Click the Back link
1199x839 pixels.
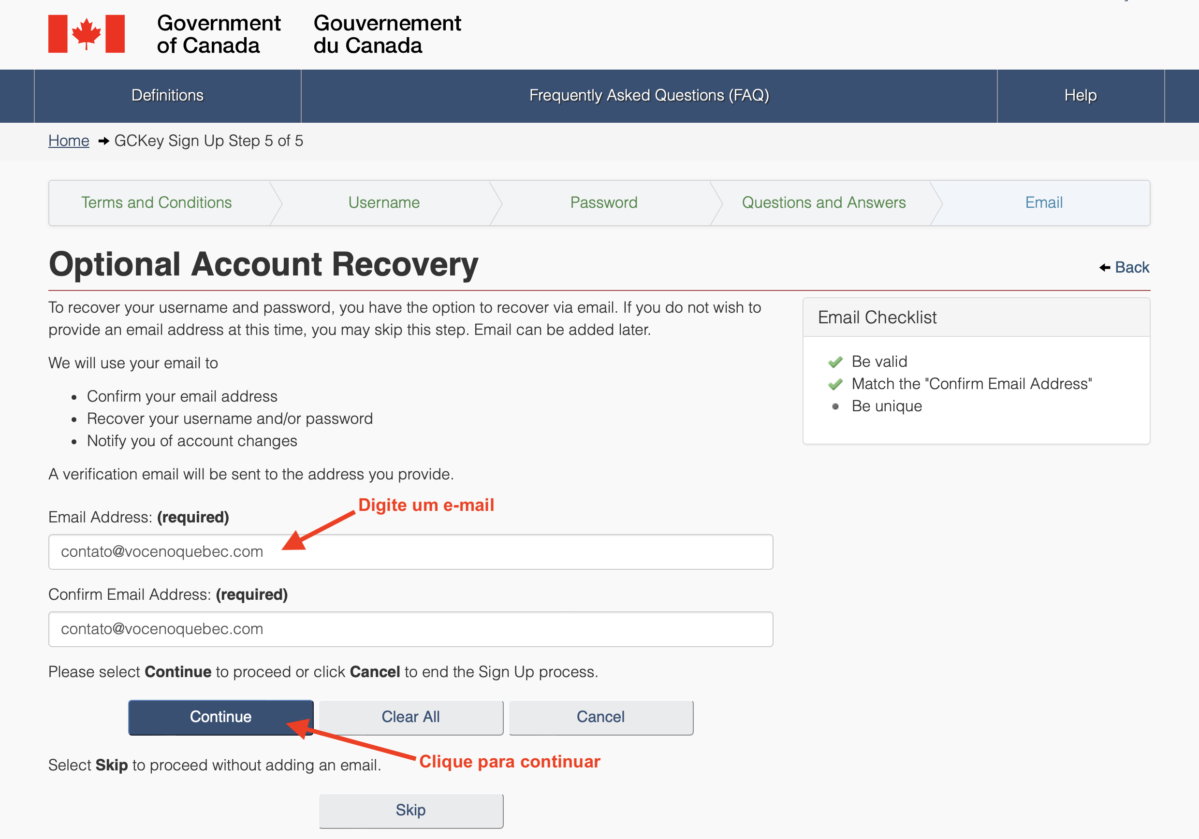pyautogui.click(x=1132, y=267)
